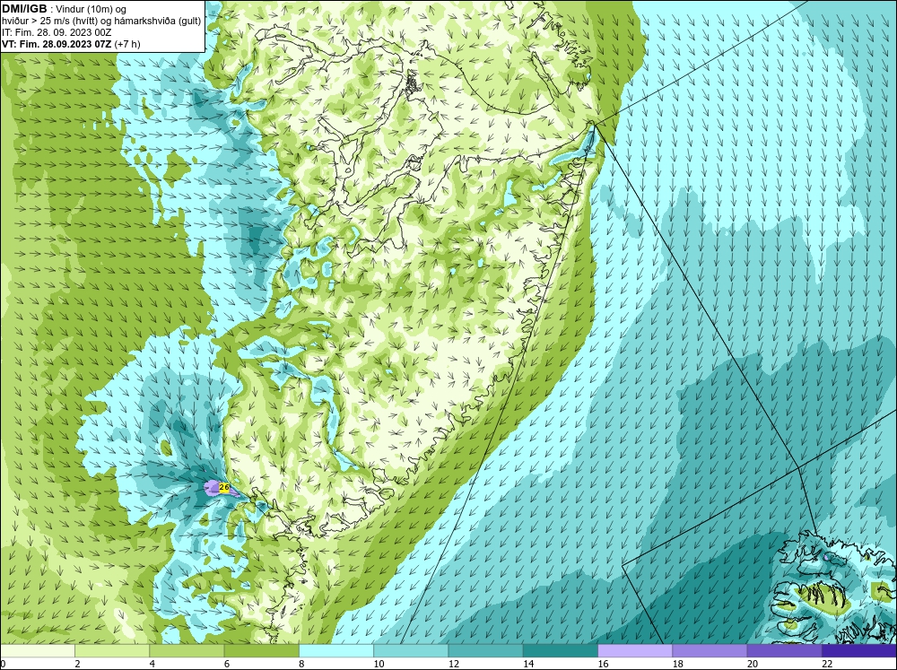The width and height of the screenshot is (897, 670).
Task: Click the yellow 26 gust marker
Action: click(x=224, y=488)
